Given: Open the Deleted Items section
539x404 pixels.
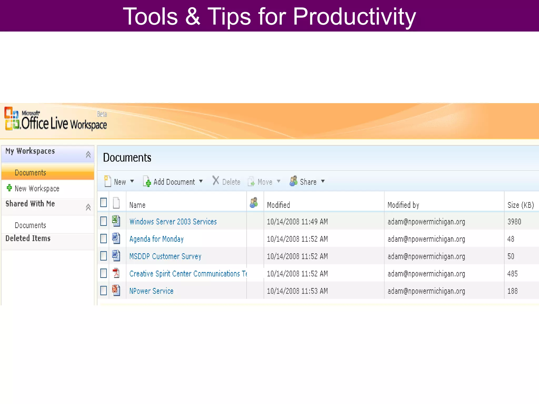Looking at the screenshot, I should pos(28,239).
